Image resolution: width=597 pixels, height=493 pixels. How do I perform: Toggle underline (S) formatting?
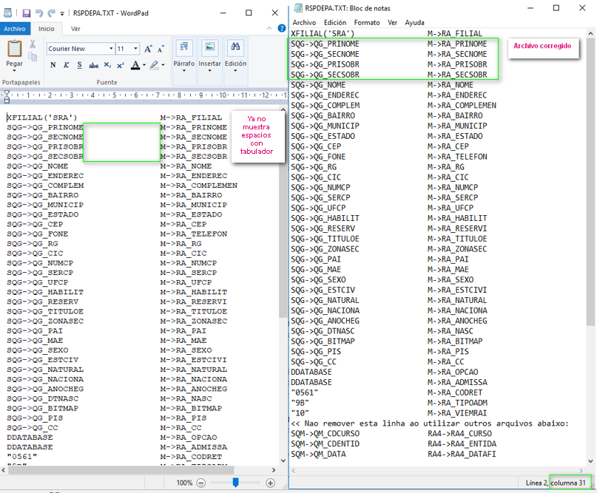(x=79, y=65)
